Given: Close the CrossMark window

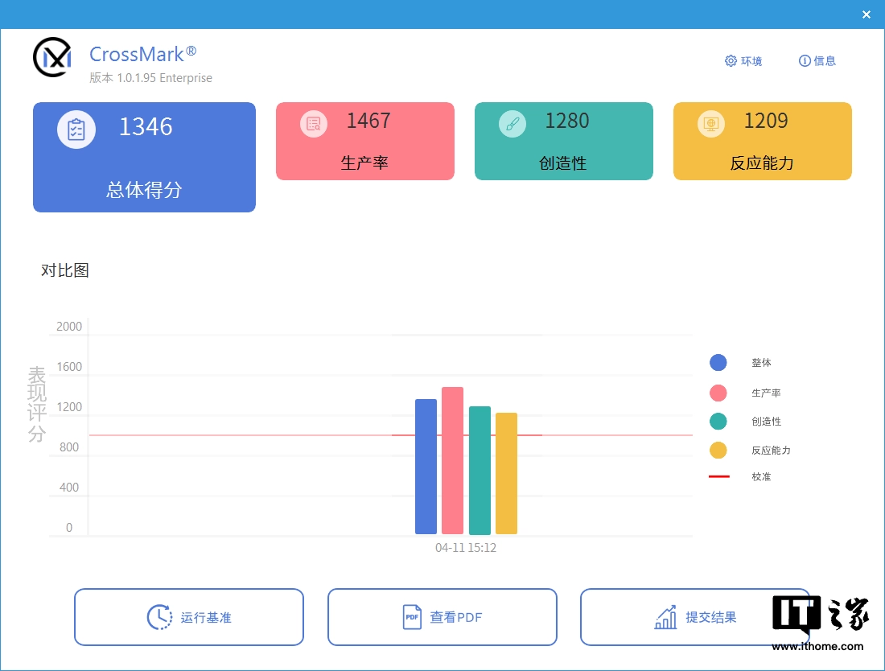Looking at the screenshot, I should (866, 14).
